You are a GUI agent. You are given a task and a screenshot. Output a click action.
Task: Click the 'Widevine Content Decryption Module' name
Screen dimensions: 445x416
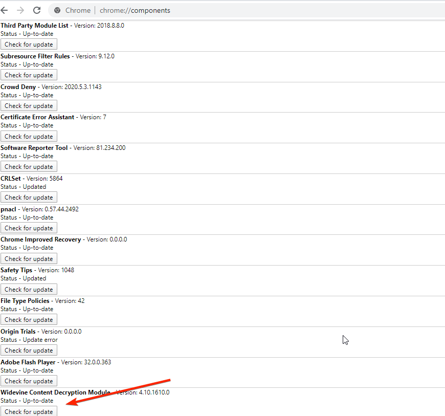pyautogui.click(x=55, y=392)
